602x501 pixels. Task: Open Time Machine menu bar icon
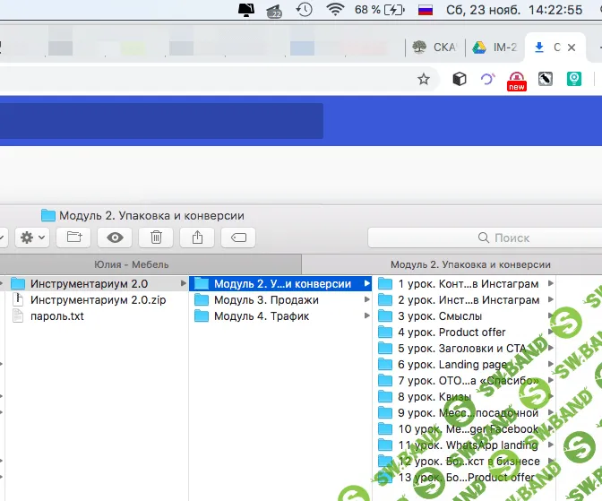click(305, 10)
